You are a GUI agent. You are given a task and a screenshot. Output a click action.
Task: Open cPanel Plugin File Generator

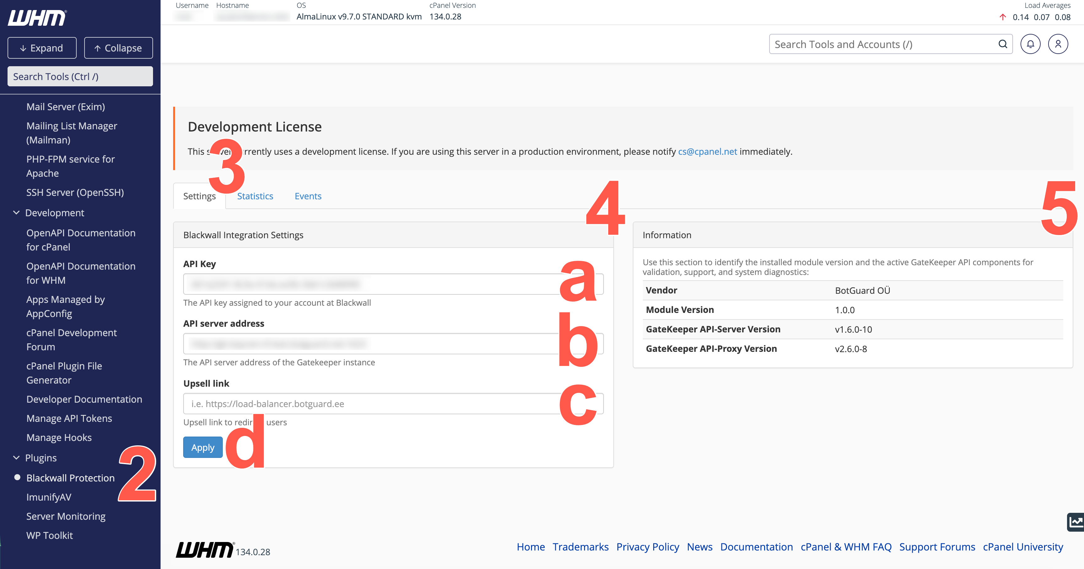coord(64,373)
